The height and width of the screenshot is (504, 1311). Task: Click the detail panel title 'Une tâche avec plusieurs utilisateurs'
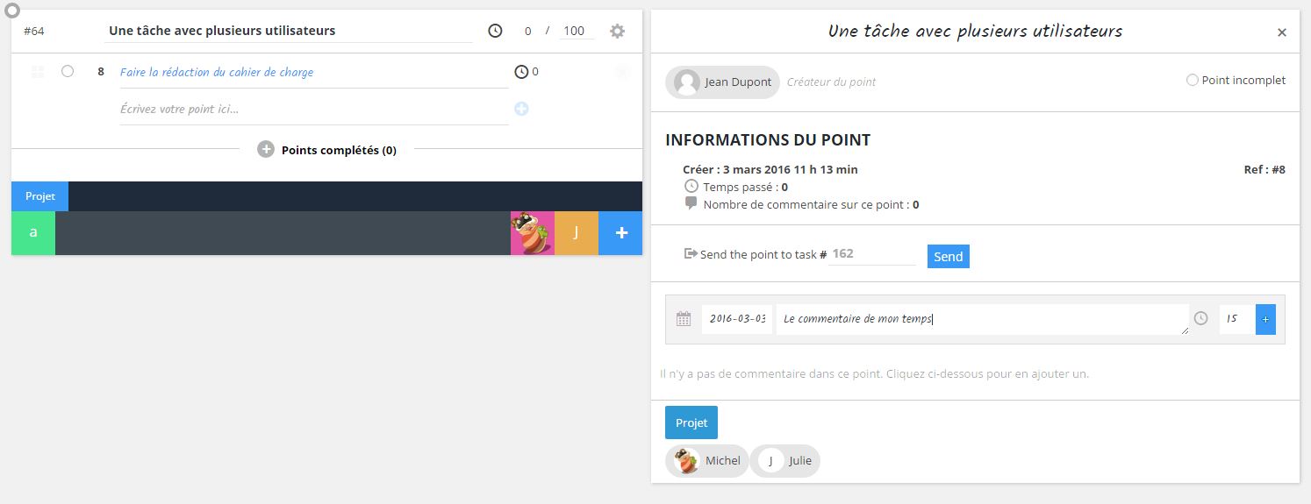(x=975, y=31)
